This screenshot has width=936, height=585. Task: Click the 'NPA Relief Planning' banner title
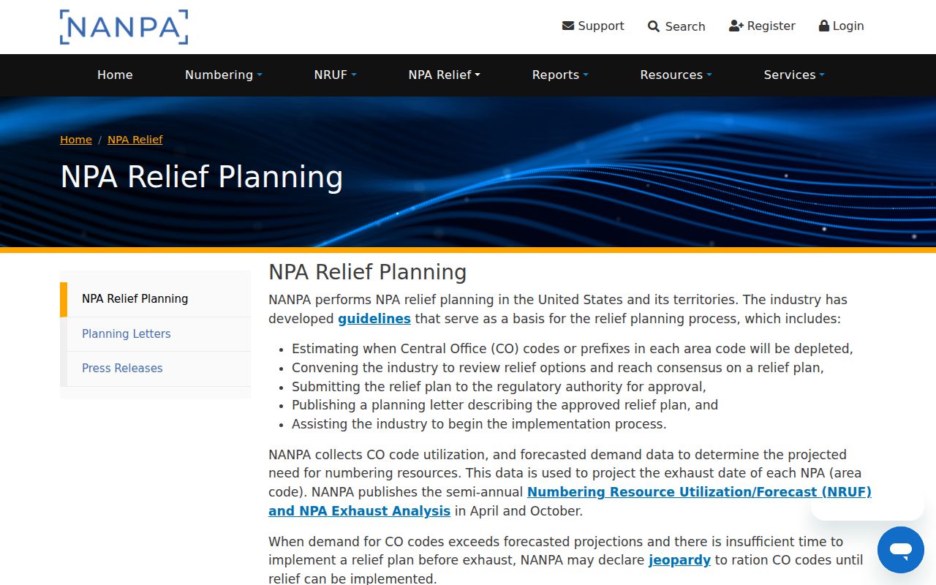coord(201,177)
